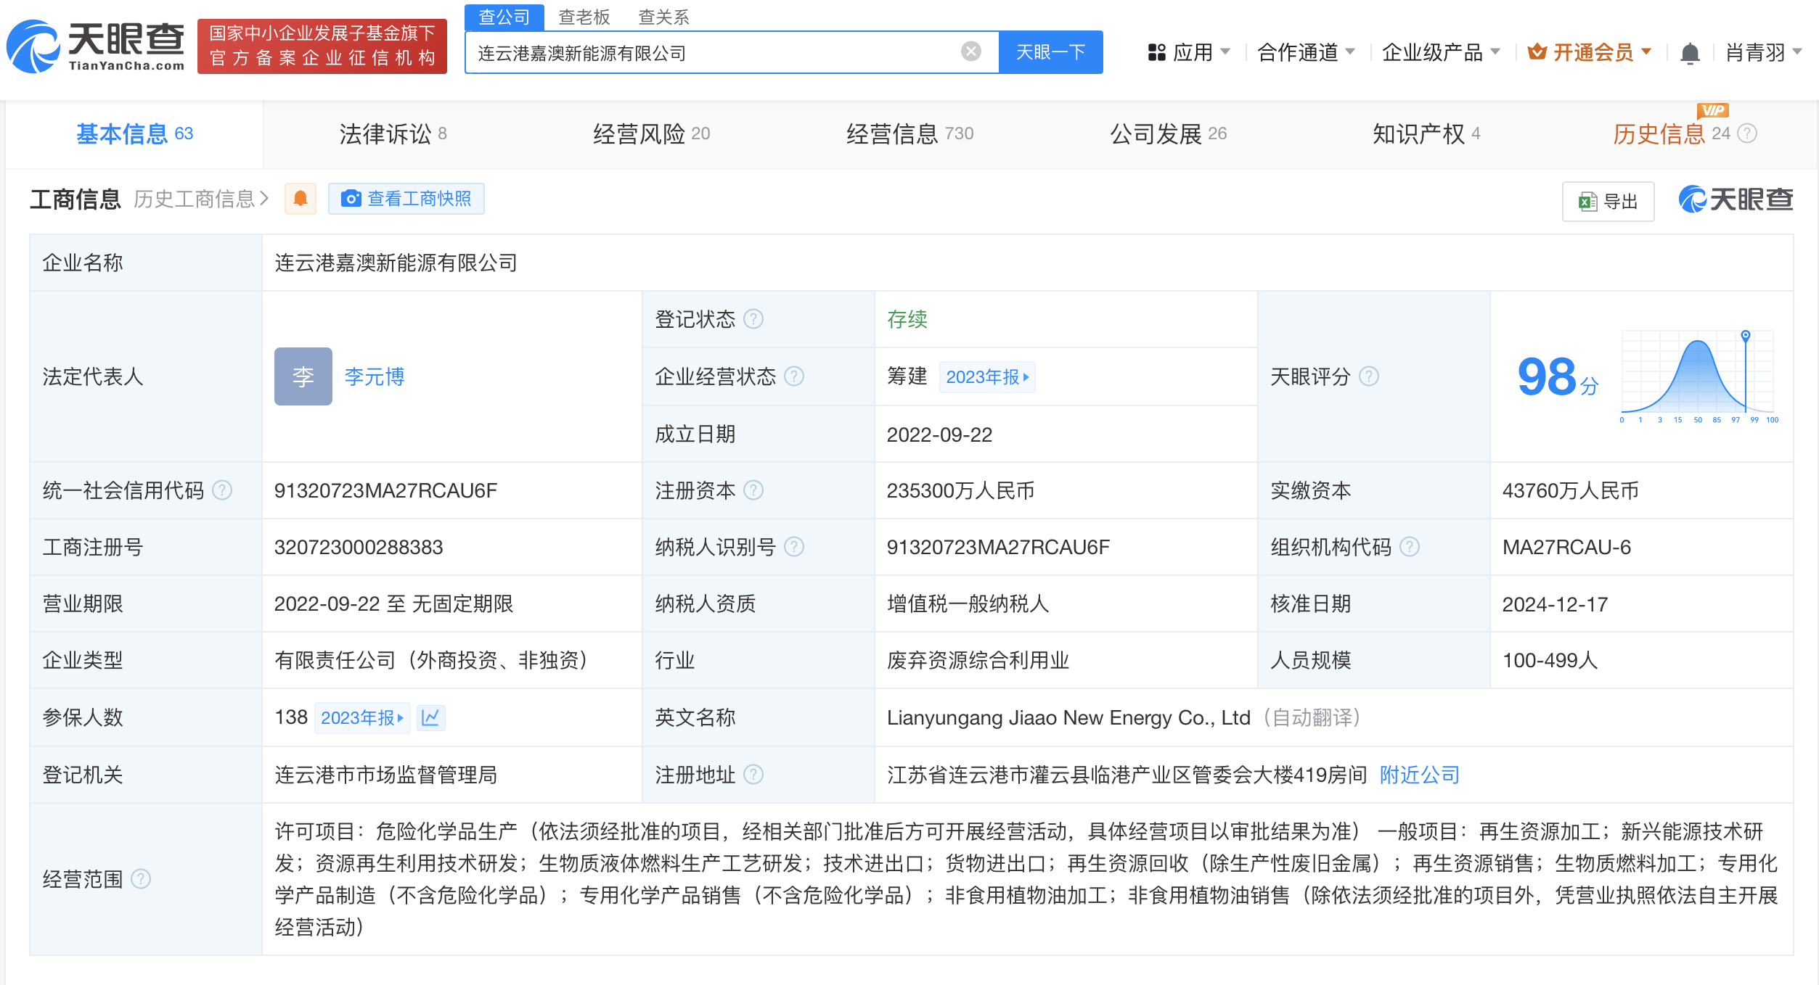
Task: Clear the search box with X icon
Action: pyautogui.click(x=970, y=51)
